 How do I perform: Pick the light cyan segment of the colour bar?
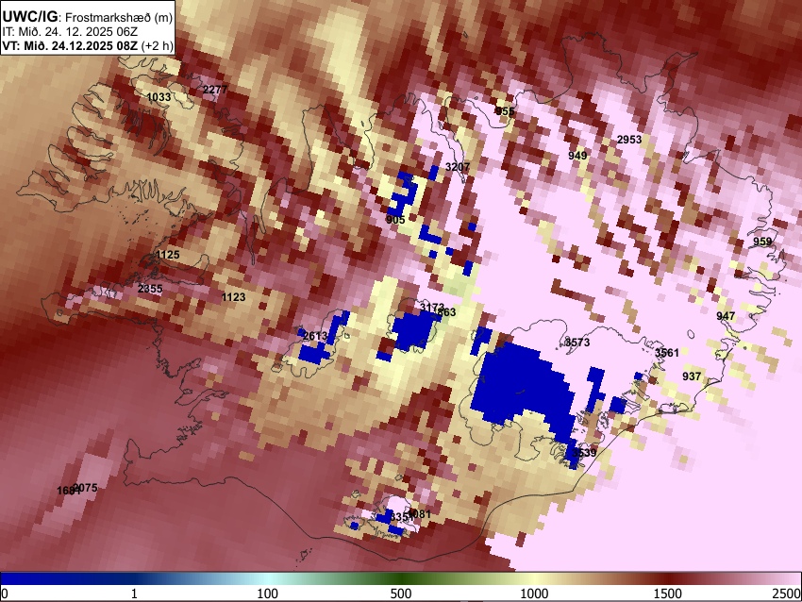[x=271, y=578]
